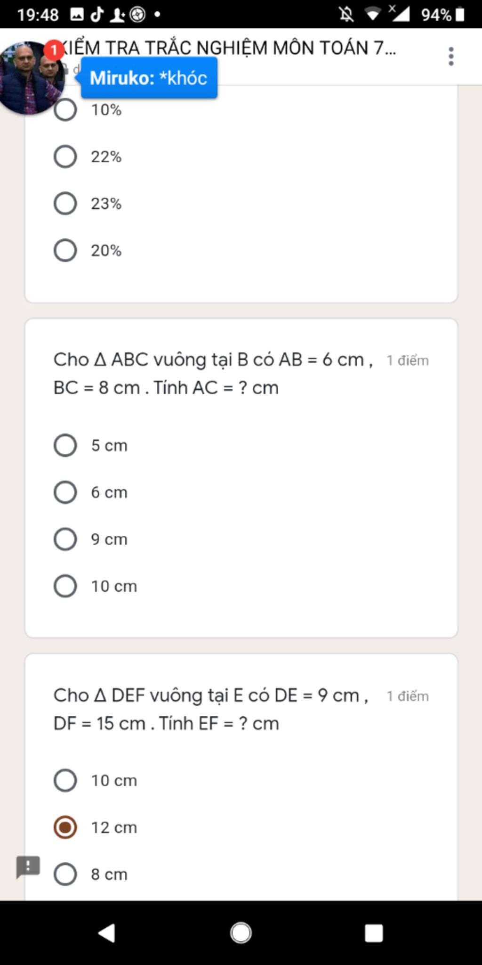
Task: Select 5 cm for AC length
Action: (x=91, y=445)
